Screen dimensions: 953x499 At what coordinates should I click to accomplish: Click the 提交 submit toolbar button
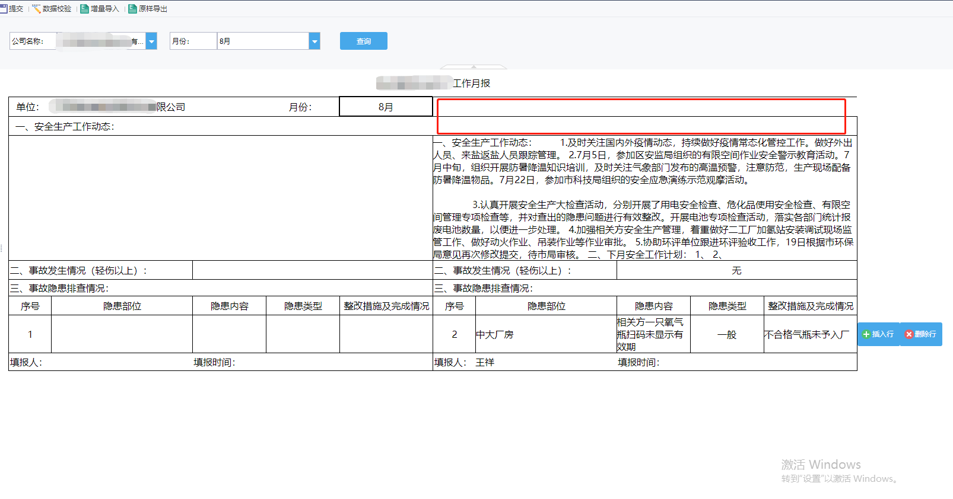pos(12,9)
